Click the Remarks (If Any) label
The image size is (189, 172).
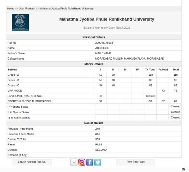18,155
